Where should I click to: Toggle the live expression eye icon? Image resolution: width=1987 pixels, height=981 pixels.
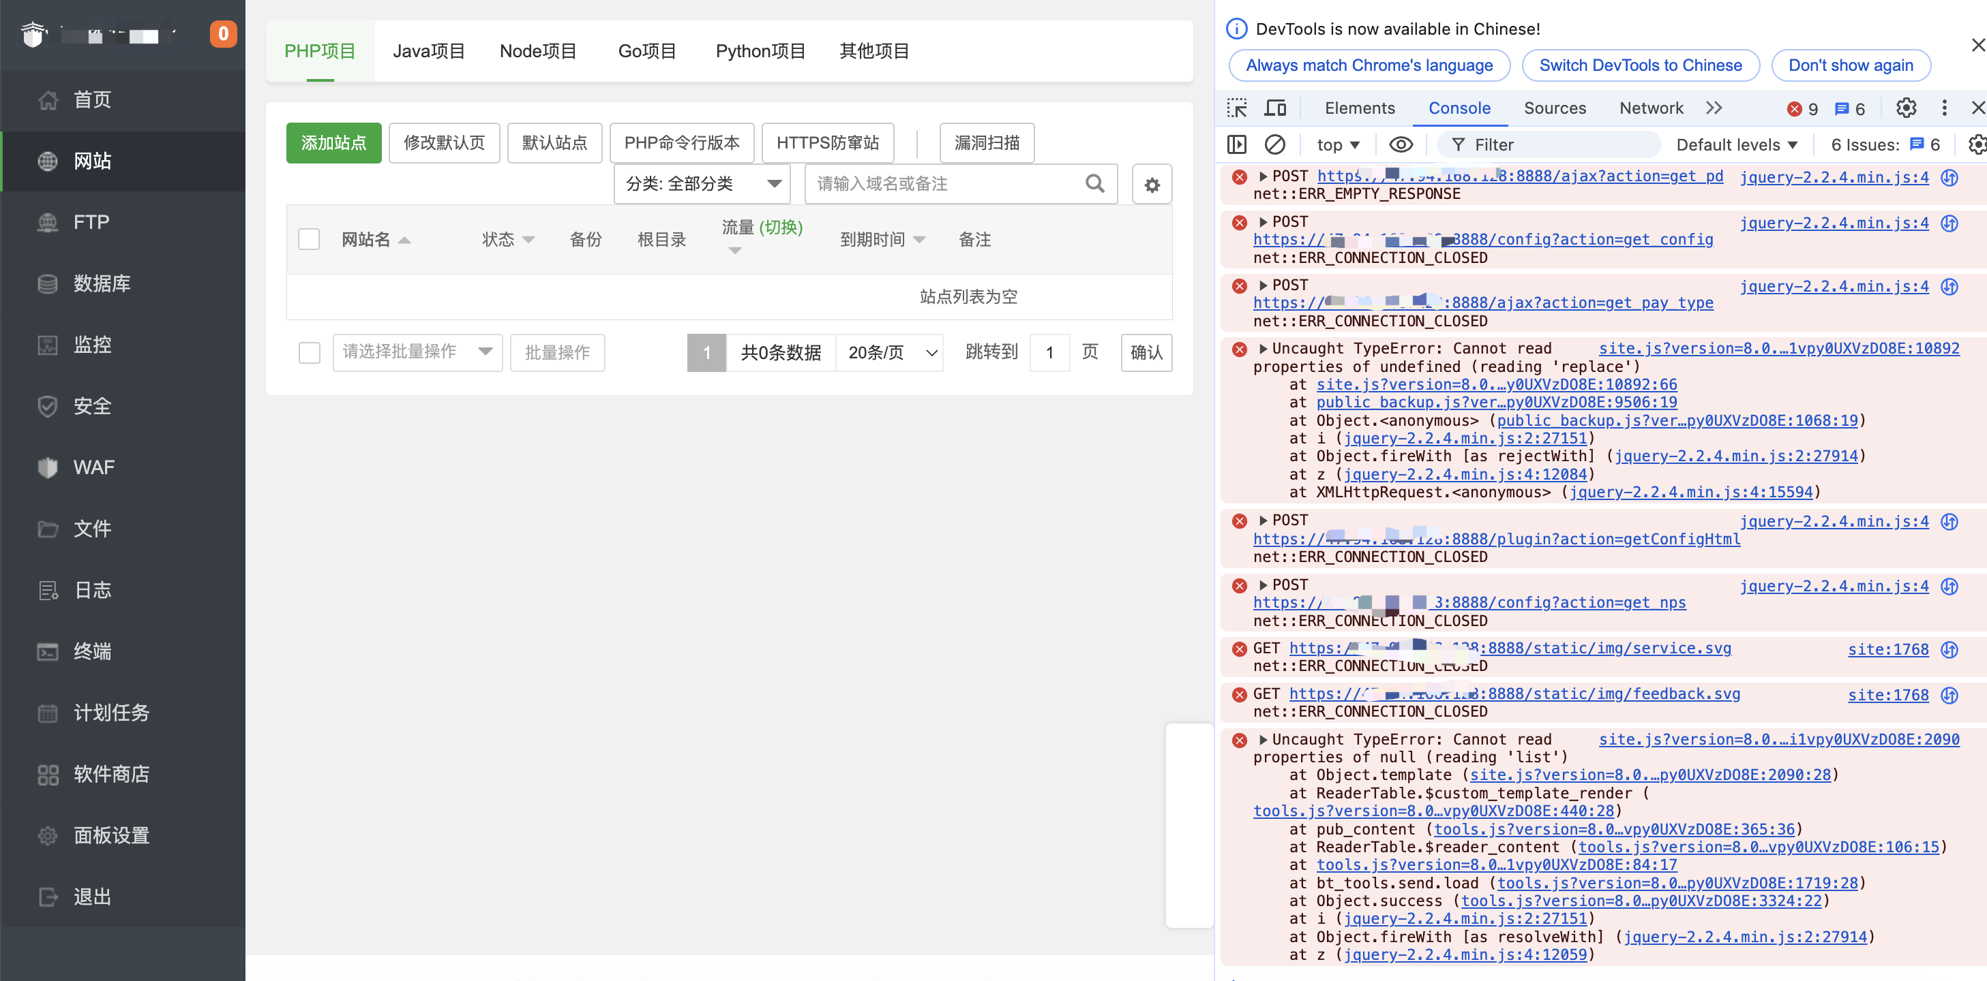[x=1401, y=145]
